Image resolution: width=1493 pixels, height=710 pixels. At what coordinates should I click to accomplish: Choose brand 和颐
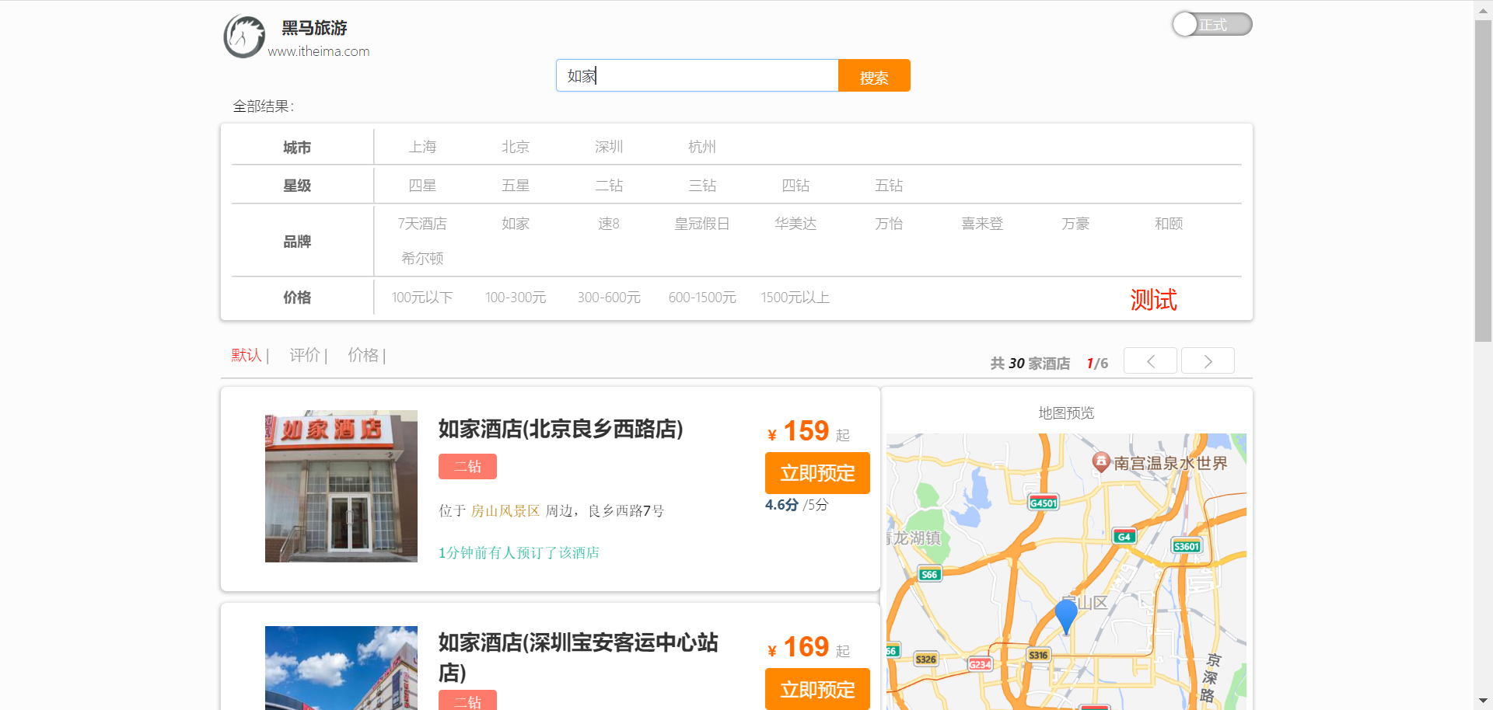point(1169,224)
